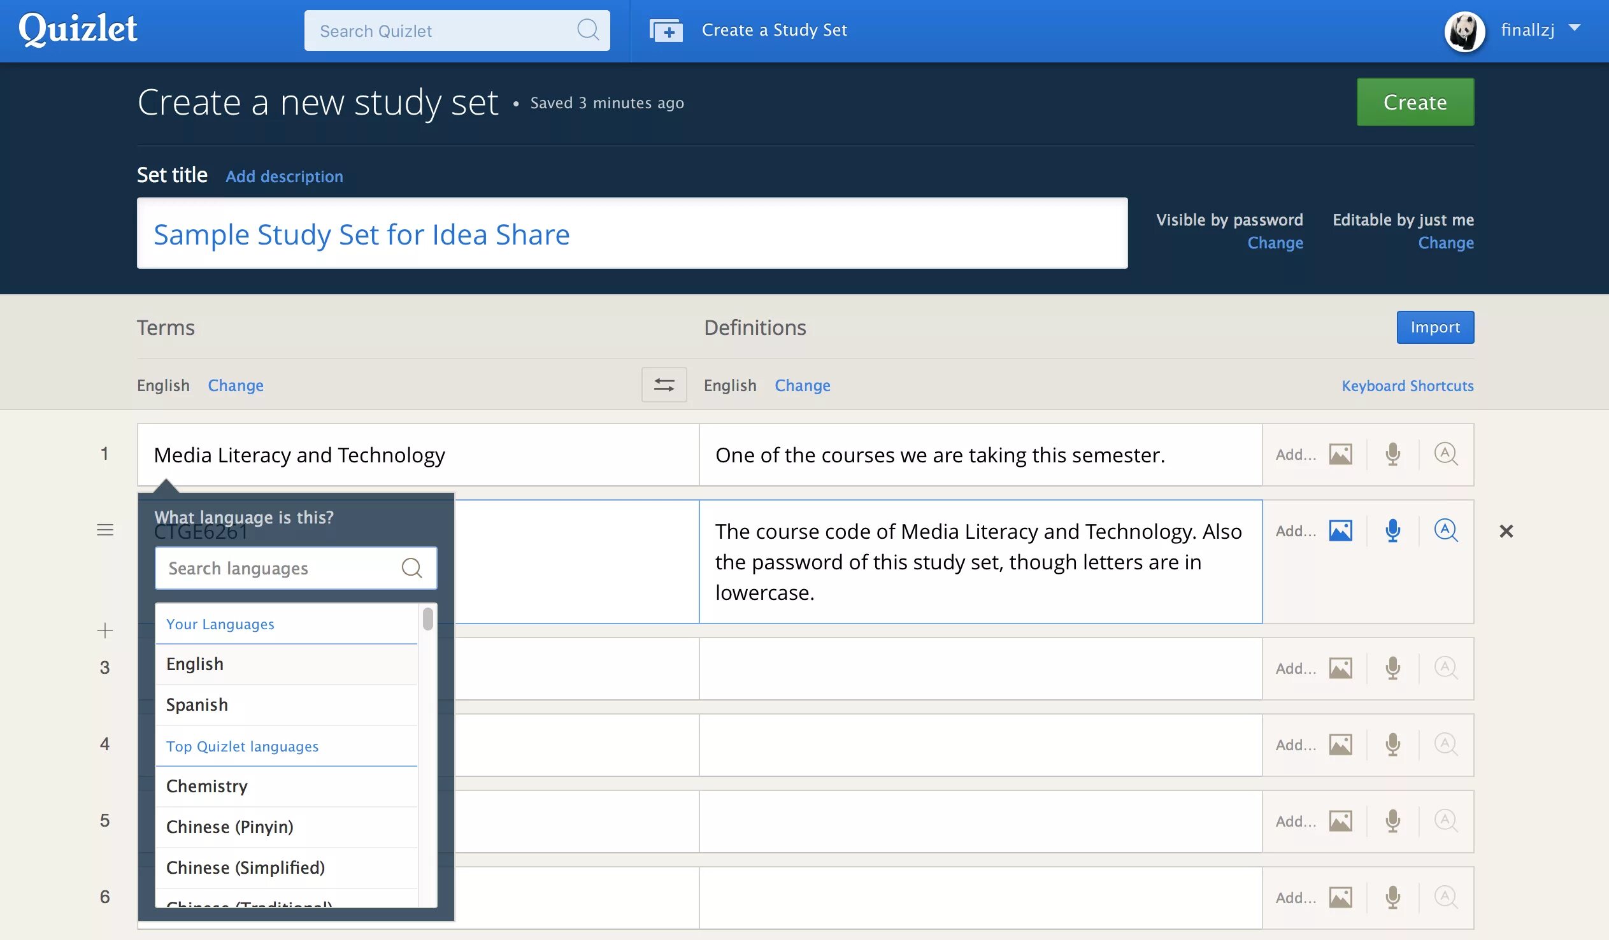Click the search icon in language search field
The height and width of the screenshot is (940, 1609).
click(x=413, y=567)
